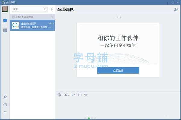Click the 立即邀请 button
The width and height of the screenshot is (181, 120).
tap(118, 70)
